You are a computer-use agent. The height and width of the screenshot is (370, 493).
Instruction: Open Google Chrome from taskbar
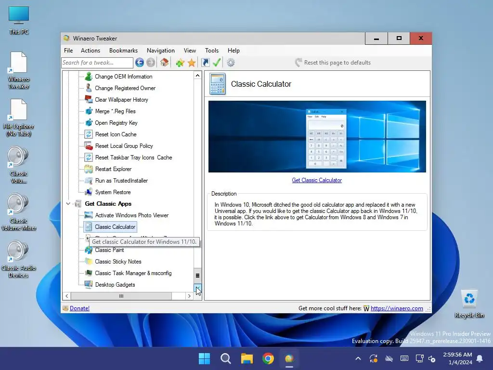click(268, 358)
